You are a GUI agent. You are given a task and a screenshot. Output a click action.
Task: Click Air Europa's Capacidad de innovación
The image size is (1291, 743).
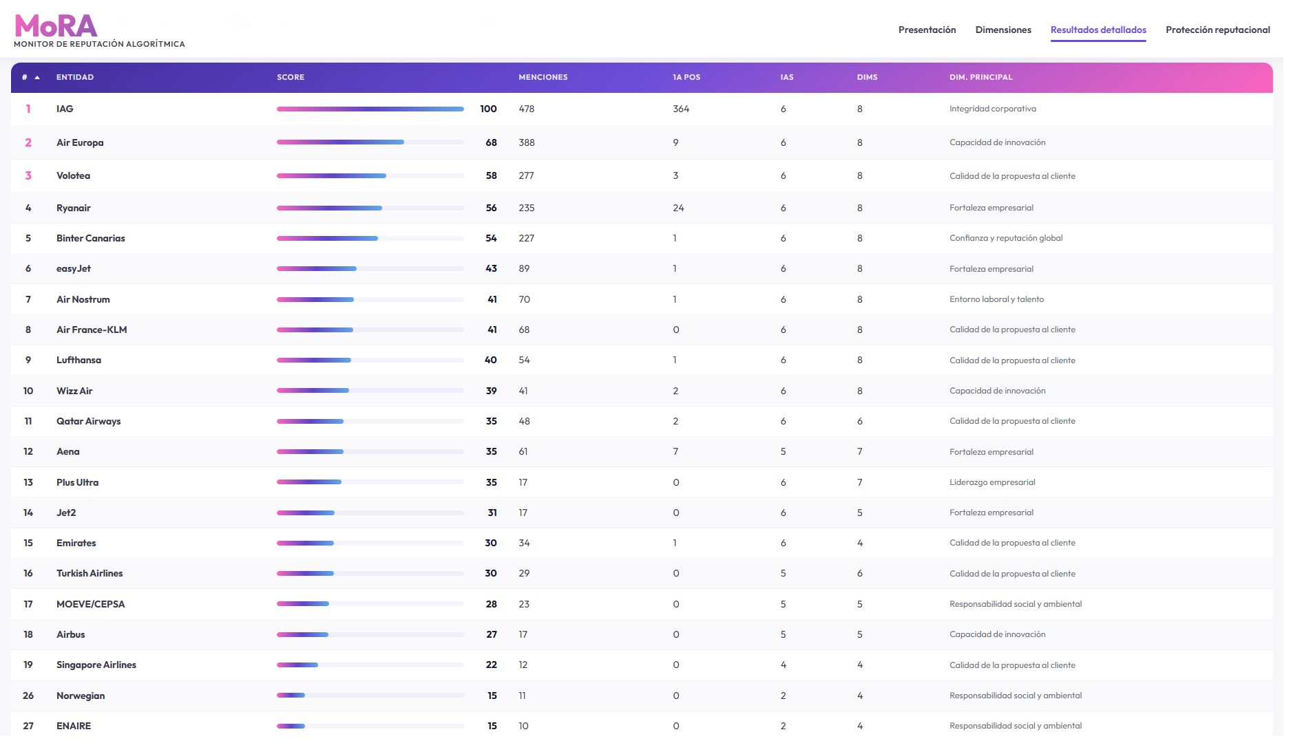998,143
